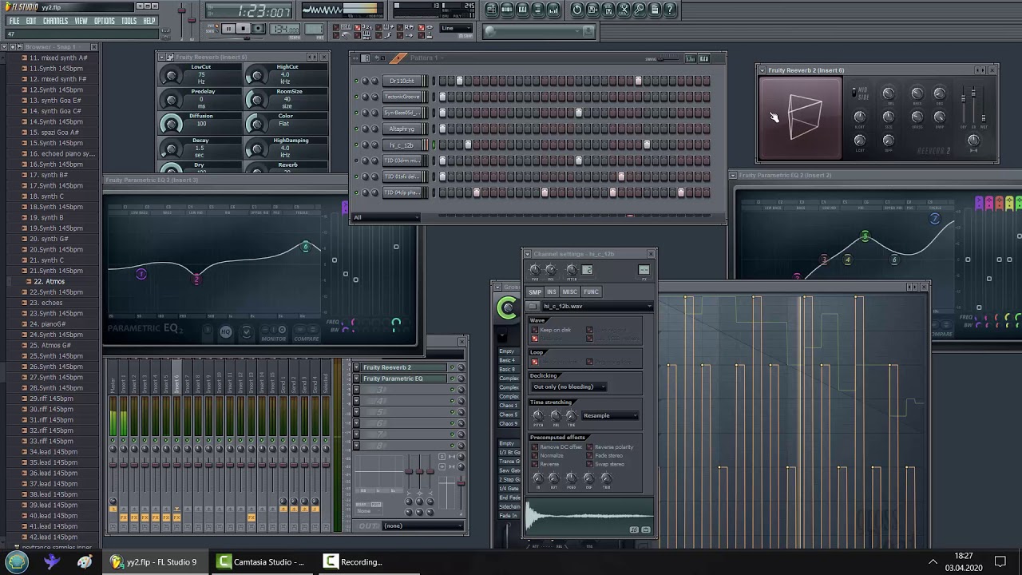Viewport: 1022px width, 575px height.
Task: Select the hi_c_12b channel button
Action: click(x=403, y=145)
